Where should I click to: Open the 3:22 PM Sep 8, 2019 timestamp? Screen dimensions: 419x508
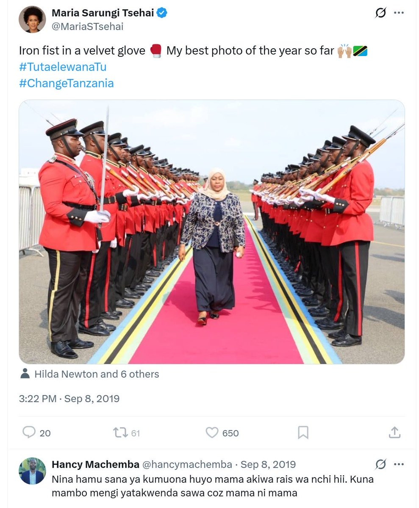[x=69, y=399]
